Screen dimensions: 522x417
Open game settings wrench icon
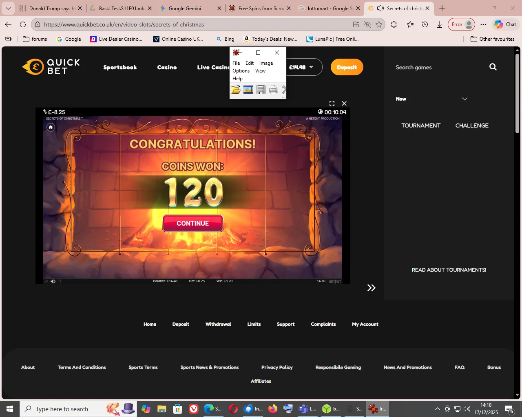click(46, 281)
